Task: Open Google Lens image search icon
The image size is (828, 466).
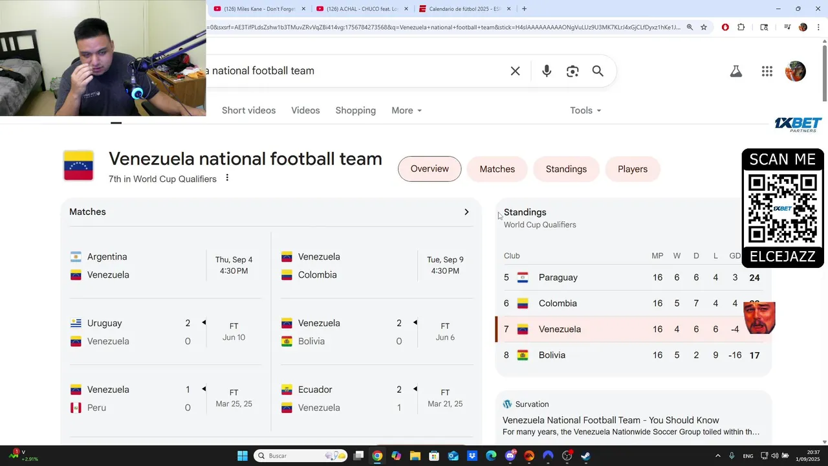Action: (572, 71)
